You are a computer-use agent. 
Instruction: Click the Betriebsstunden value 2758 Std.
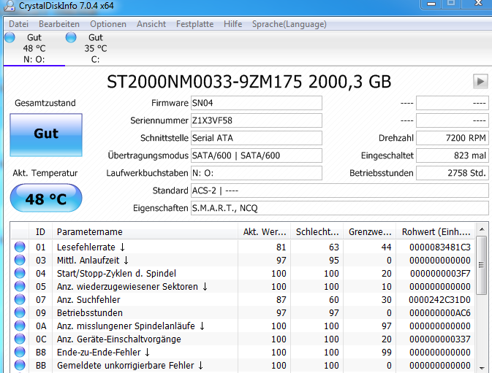(452, 173)
